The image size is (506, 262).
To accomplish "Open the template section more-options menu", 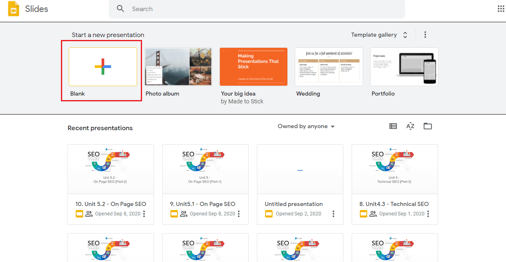I will tap(425, 35).
